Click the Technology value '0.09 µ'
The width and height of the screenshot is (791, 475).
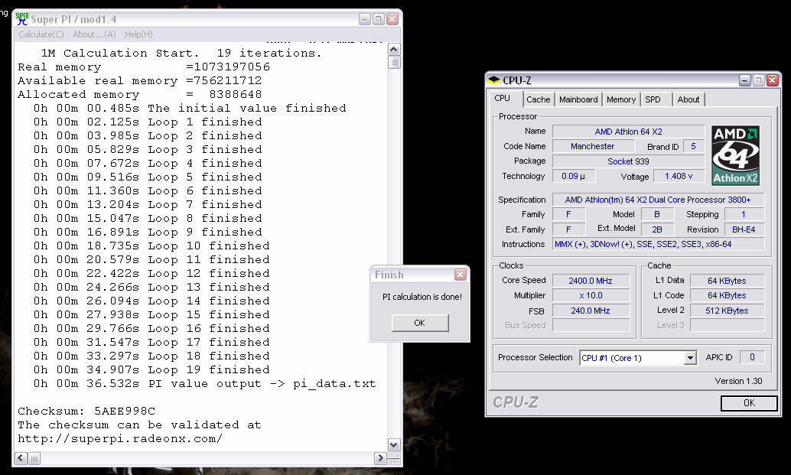[x=574, y=176]
